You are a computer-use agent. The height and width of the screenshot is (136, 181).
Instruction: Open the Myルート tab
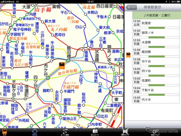[x=95, y=132]
